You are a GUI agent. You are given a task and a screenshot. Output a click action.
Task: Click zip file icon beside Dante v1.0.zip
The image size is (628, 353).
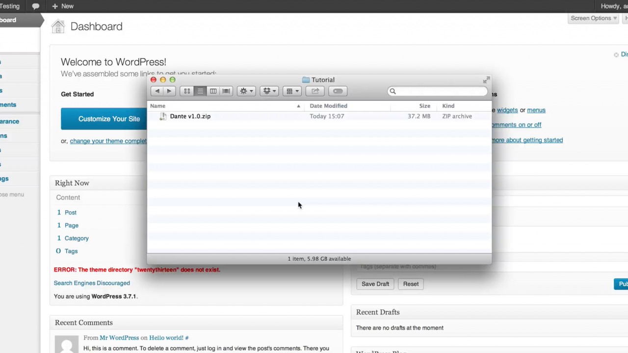click(162, 116)
